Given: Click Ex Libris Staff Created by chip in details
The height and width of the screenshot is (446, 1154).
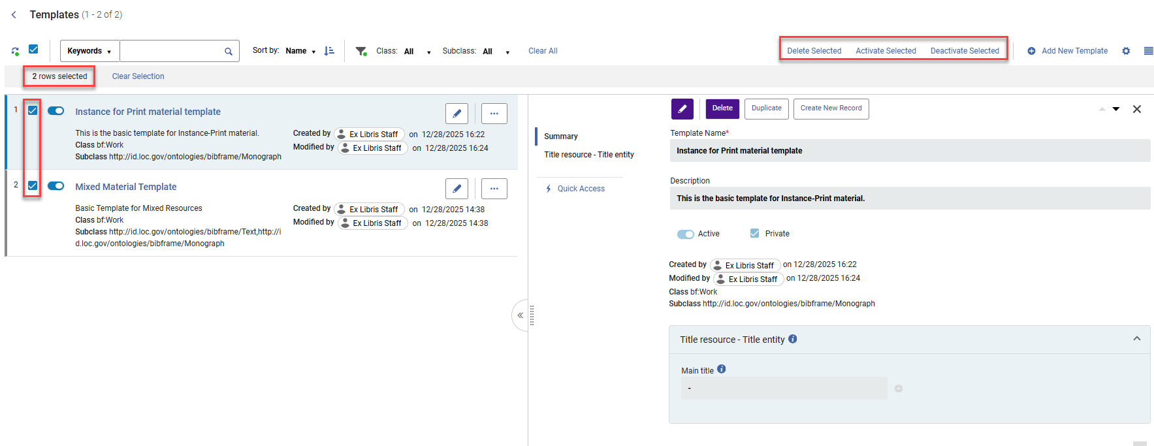Looking at the screenshot, I should point(745,265).
